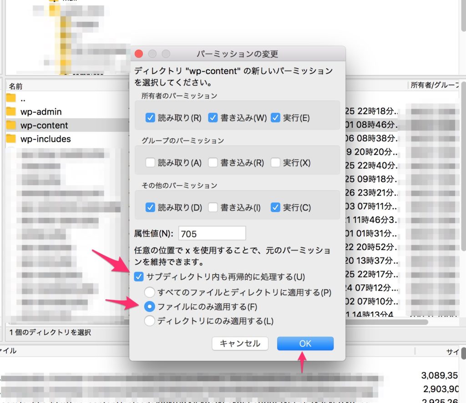Image resolution: width=466 pixels, height=403 pixels.
Task: Select apply to files only (F) radio
Action: point(149,307)
